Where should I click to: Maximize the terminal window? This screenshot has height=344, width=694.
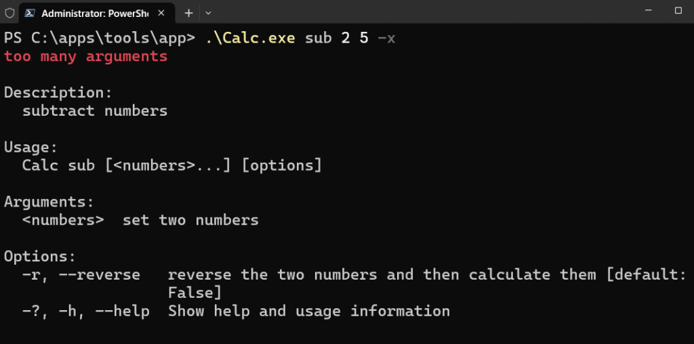678,10
